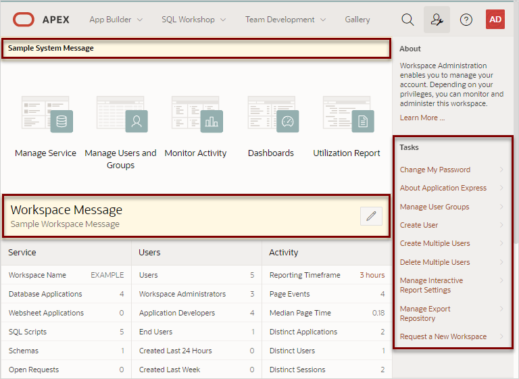Go to the Gallery menu item

click(357, 20)
